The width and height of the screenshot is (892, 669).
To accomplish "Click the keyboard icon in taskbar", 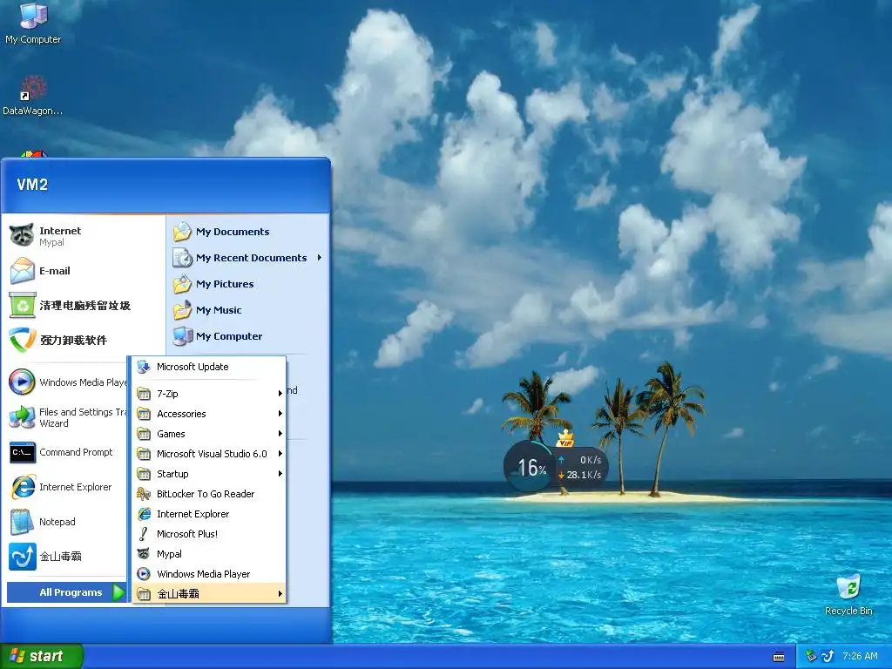I will [779, 657].
